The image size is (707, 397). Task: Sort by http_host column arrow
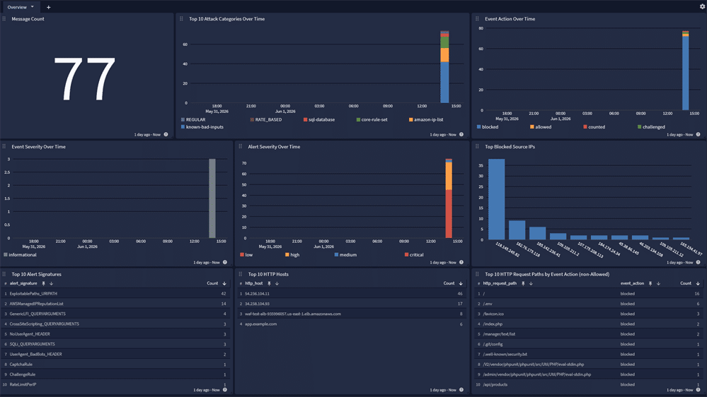pyautogui.click(x=277, y=283)
